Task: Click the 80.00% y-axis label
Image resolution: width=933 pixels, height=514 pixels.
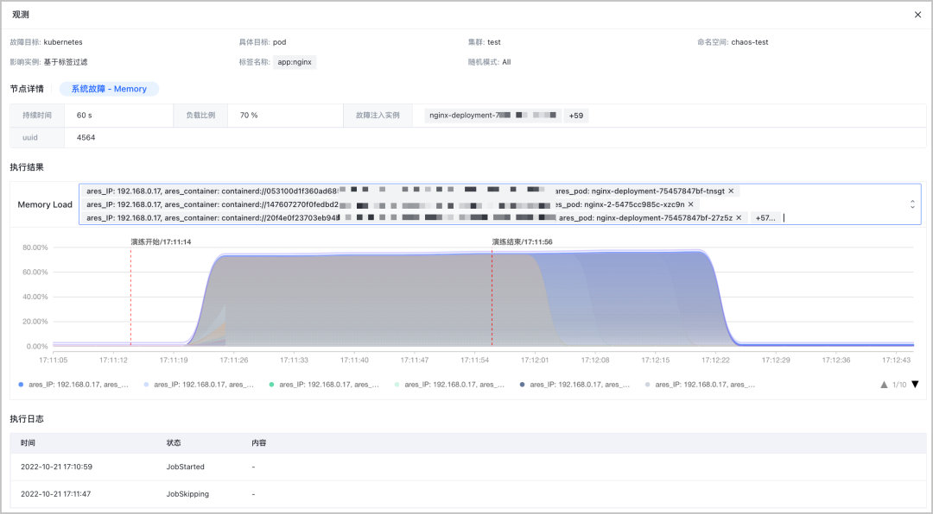Action: (x=35, y=248)
